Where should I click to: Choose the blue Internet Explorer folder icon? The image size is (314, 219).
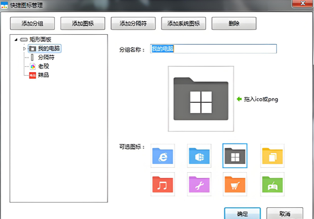[163, 156]
